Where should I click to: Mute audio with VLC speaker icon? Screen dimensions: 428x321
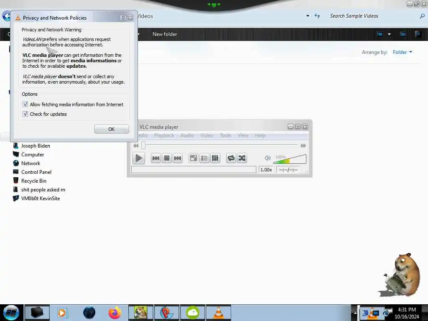[267, 158]
